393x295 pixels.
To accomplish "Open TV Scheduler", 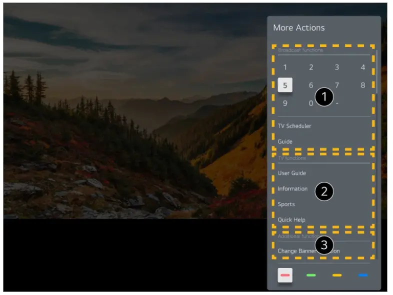I will coord(294,126).
